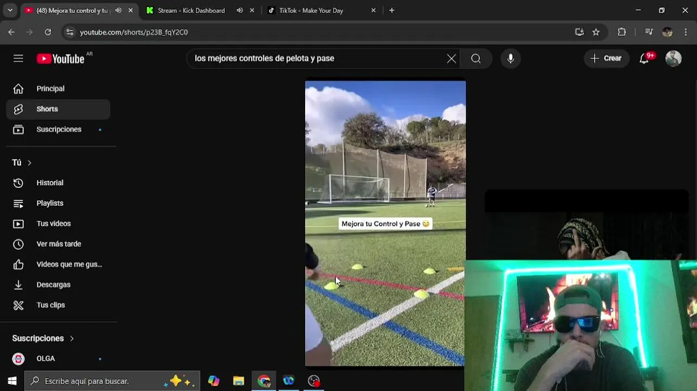Open Suscripciones under Shorts in sidebar

(58, 129)
